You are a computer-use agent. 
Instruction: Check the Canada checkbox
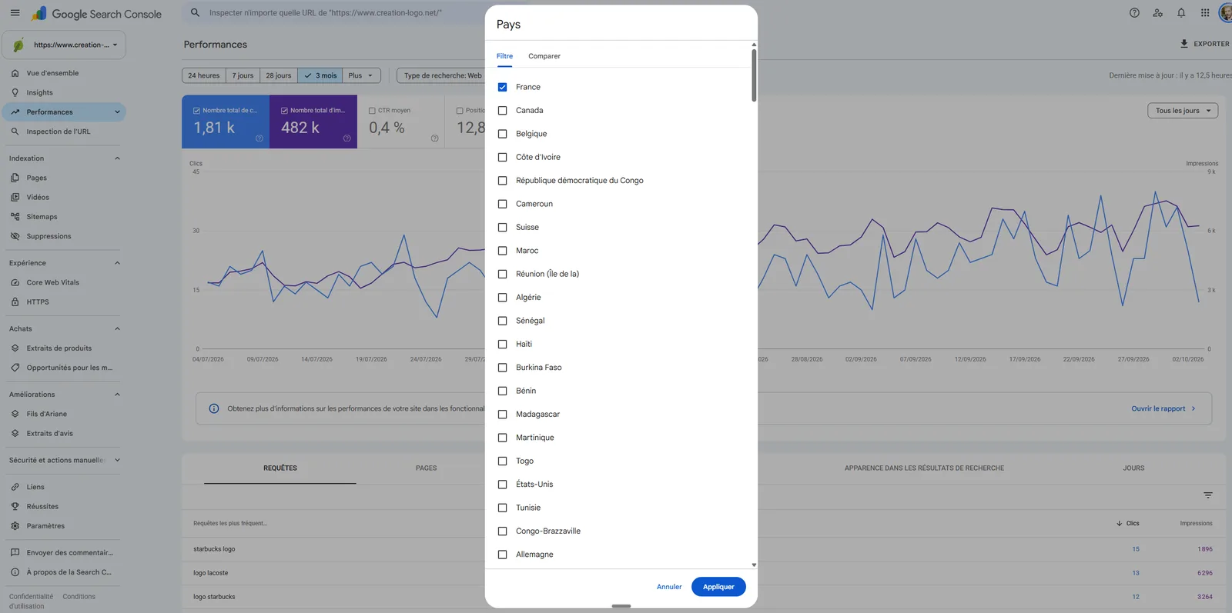[502, 111]
